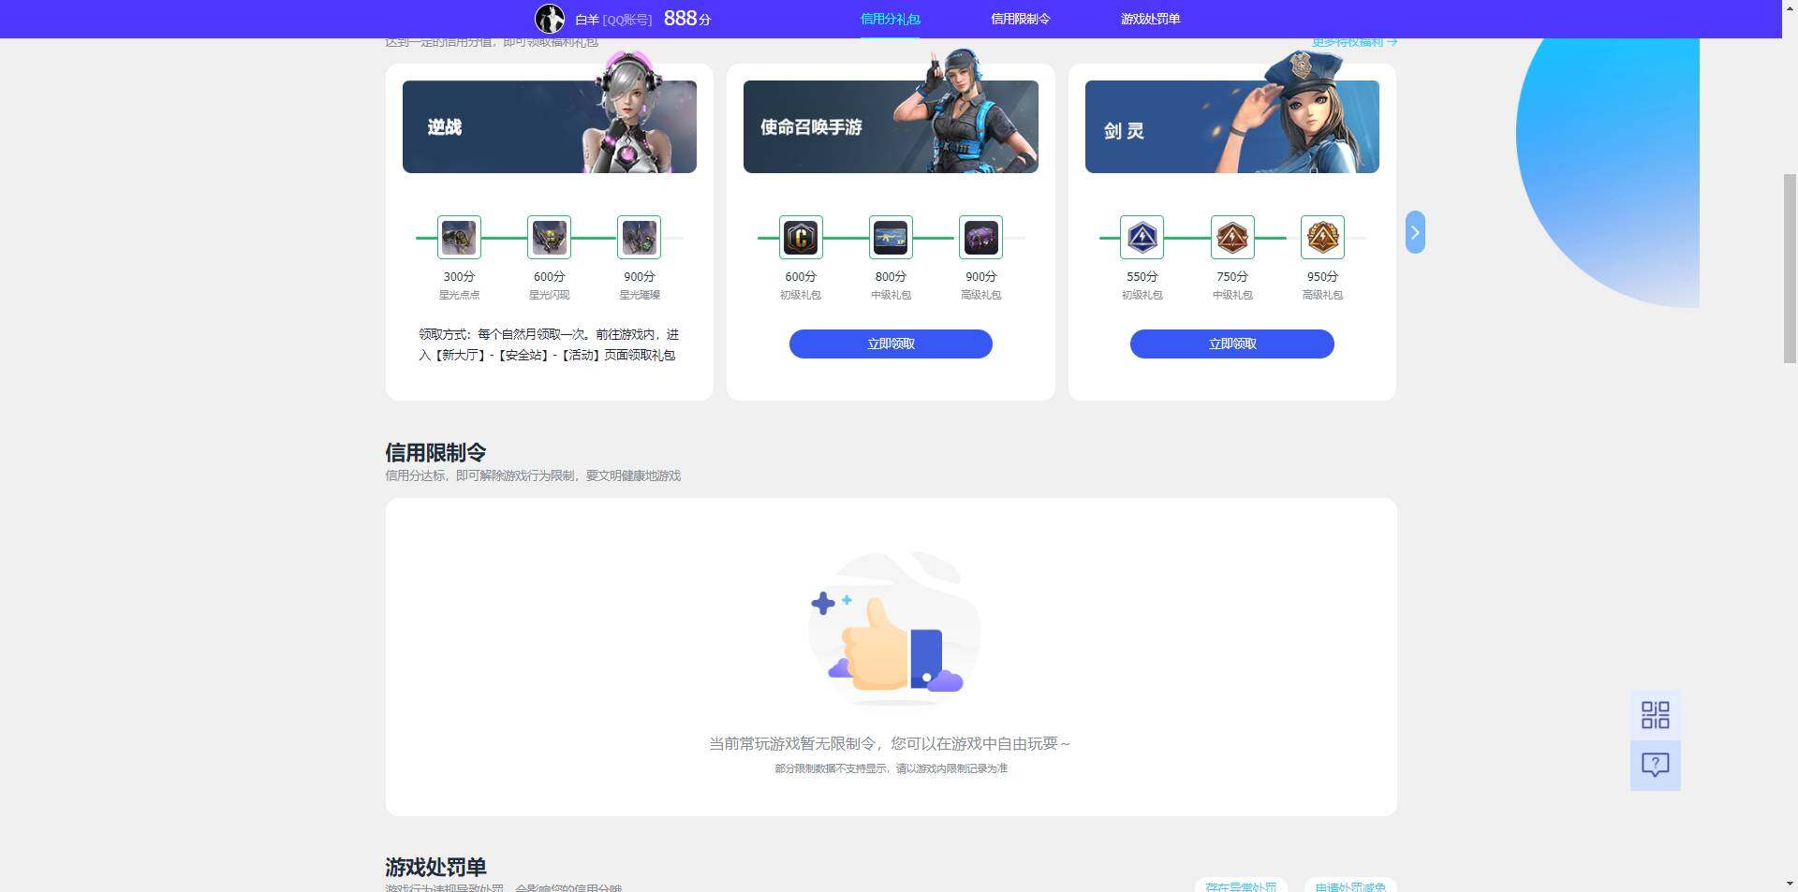Click the 存在异常处罚 button
This screenshot has width=1798, height=892.
pyautogui.click(x=1241, y=885)
